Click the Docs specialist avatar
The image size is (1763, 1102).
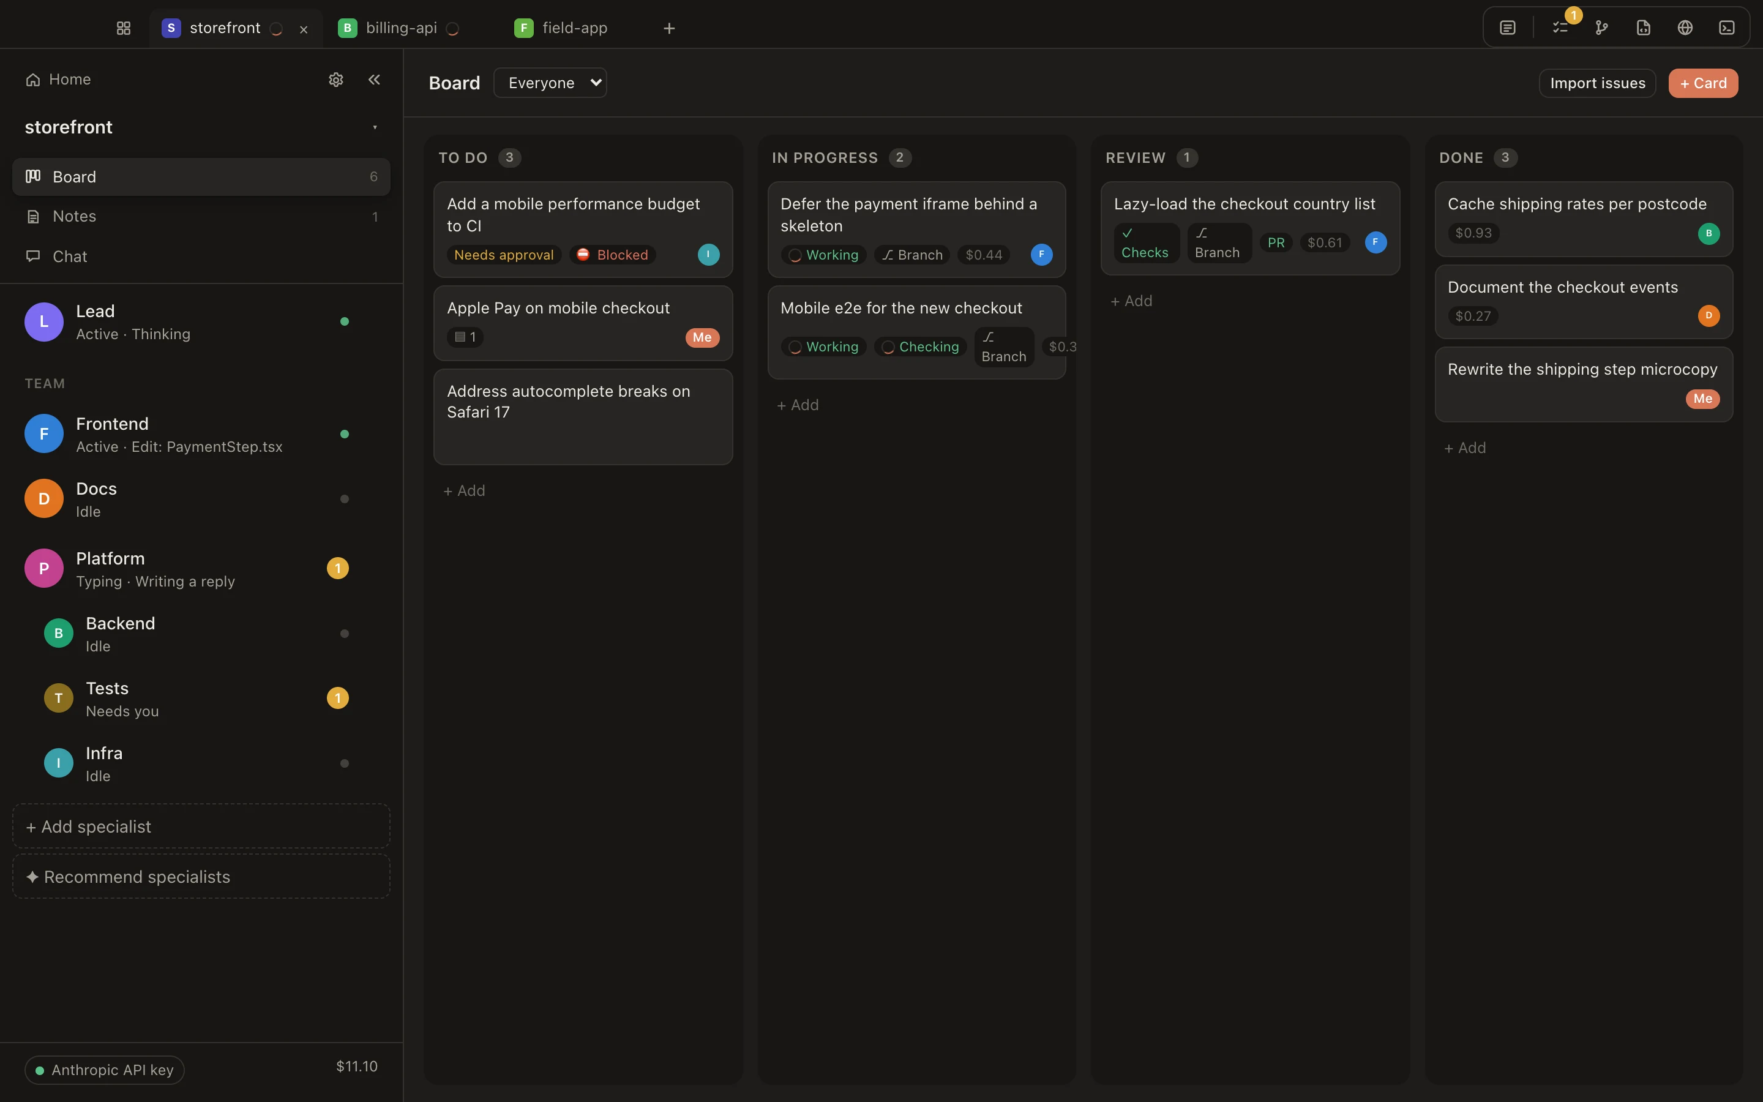43,498
